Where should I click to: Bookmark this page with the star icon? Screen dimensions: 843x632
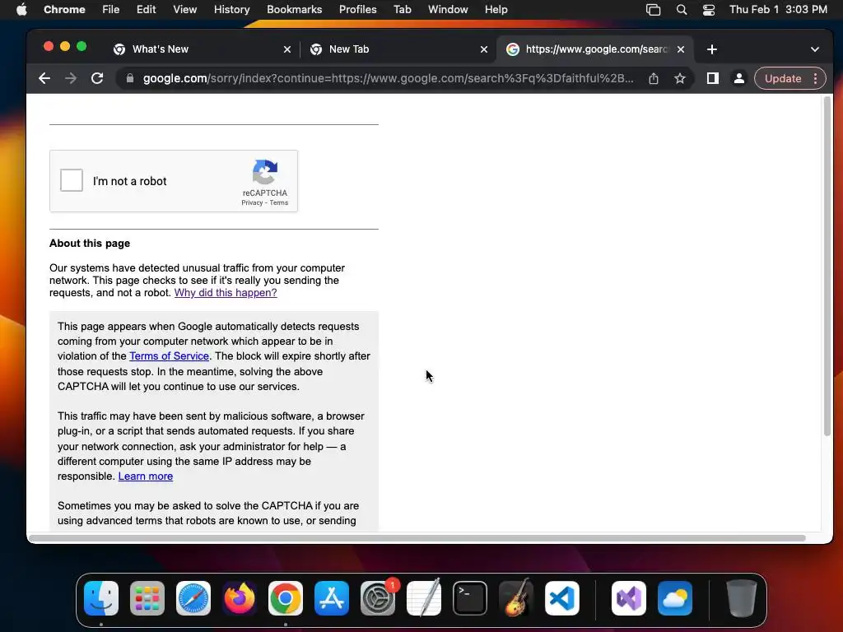click(x=679, y=78)
